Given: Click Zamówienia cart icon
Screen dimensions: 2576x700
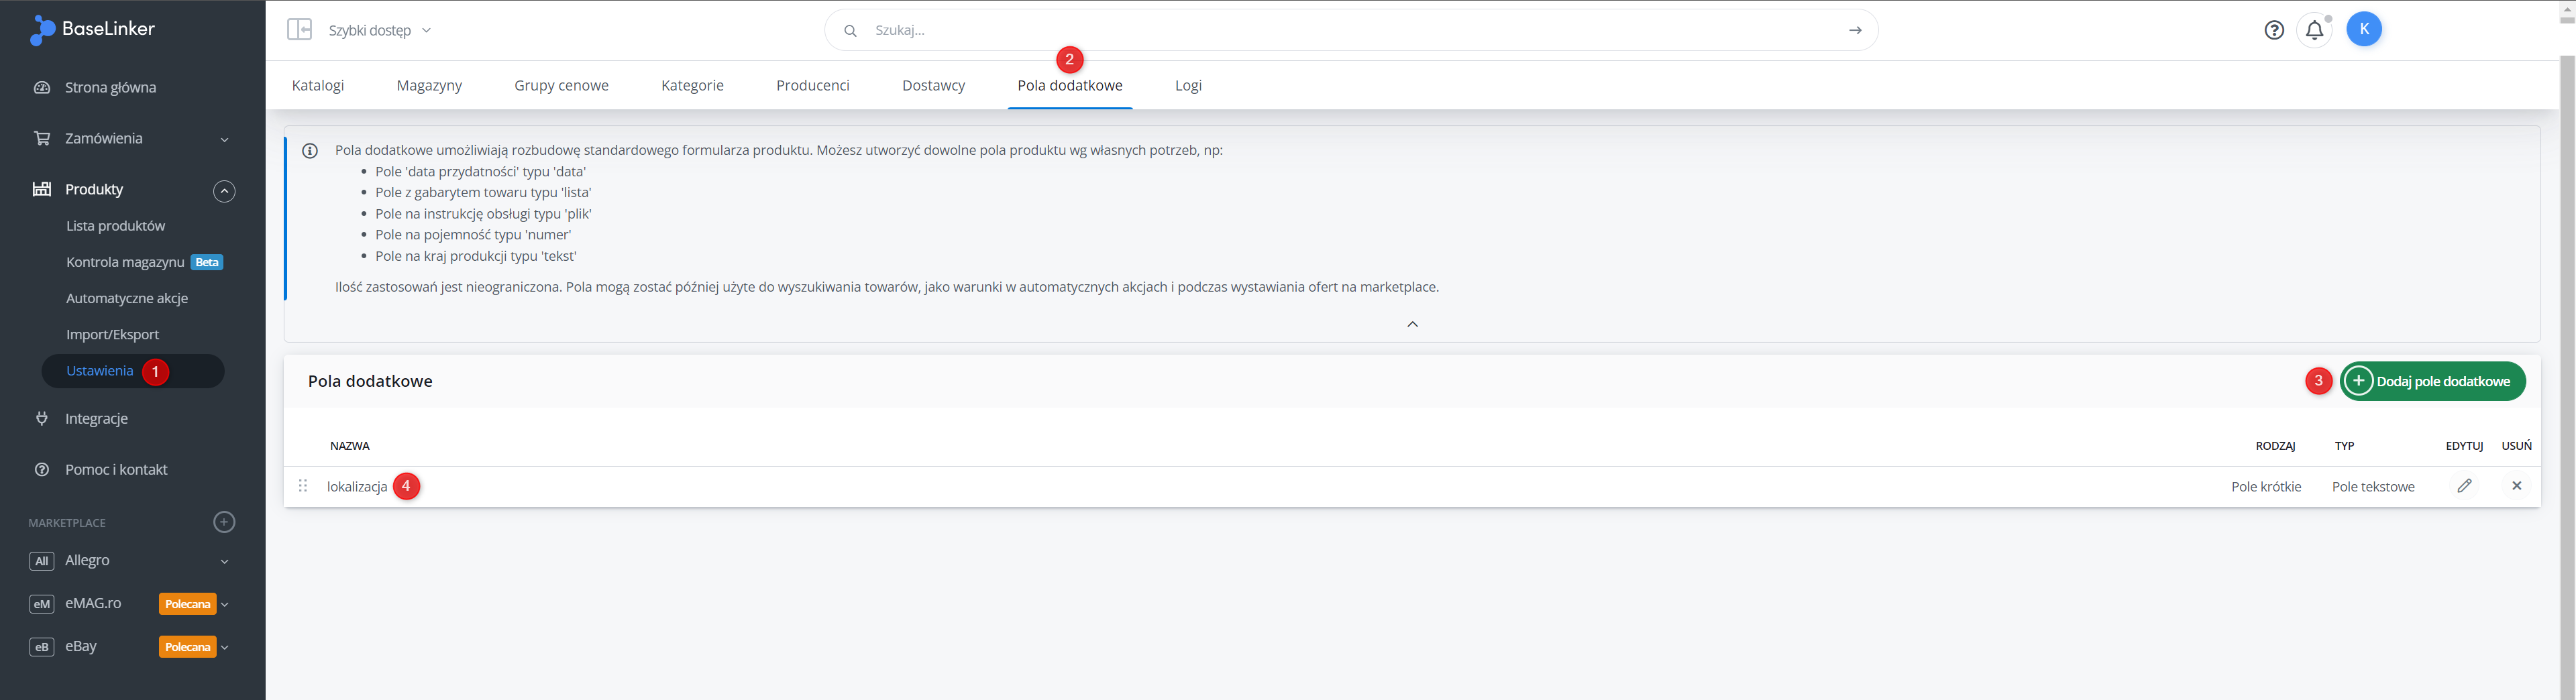Looking at the screenshot, I should (42, 139).
